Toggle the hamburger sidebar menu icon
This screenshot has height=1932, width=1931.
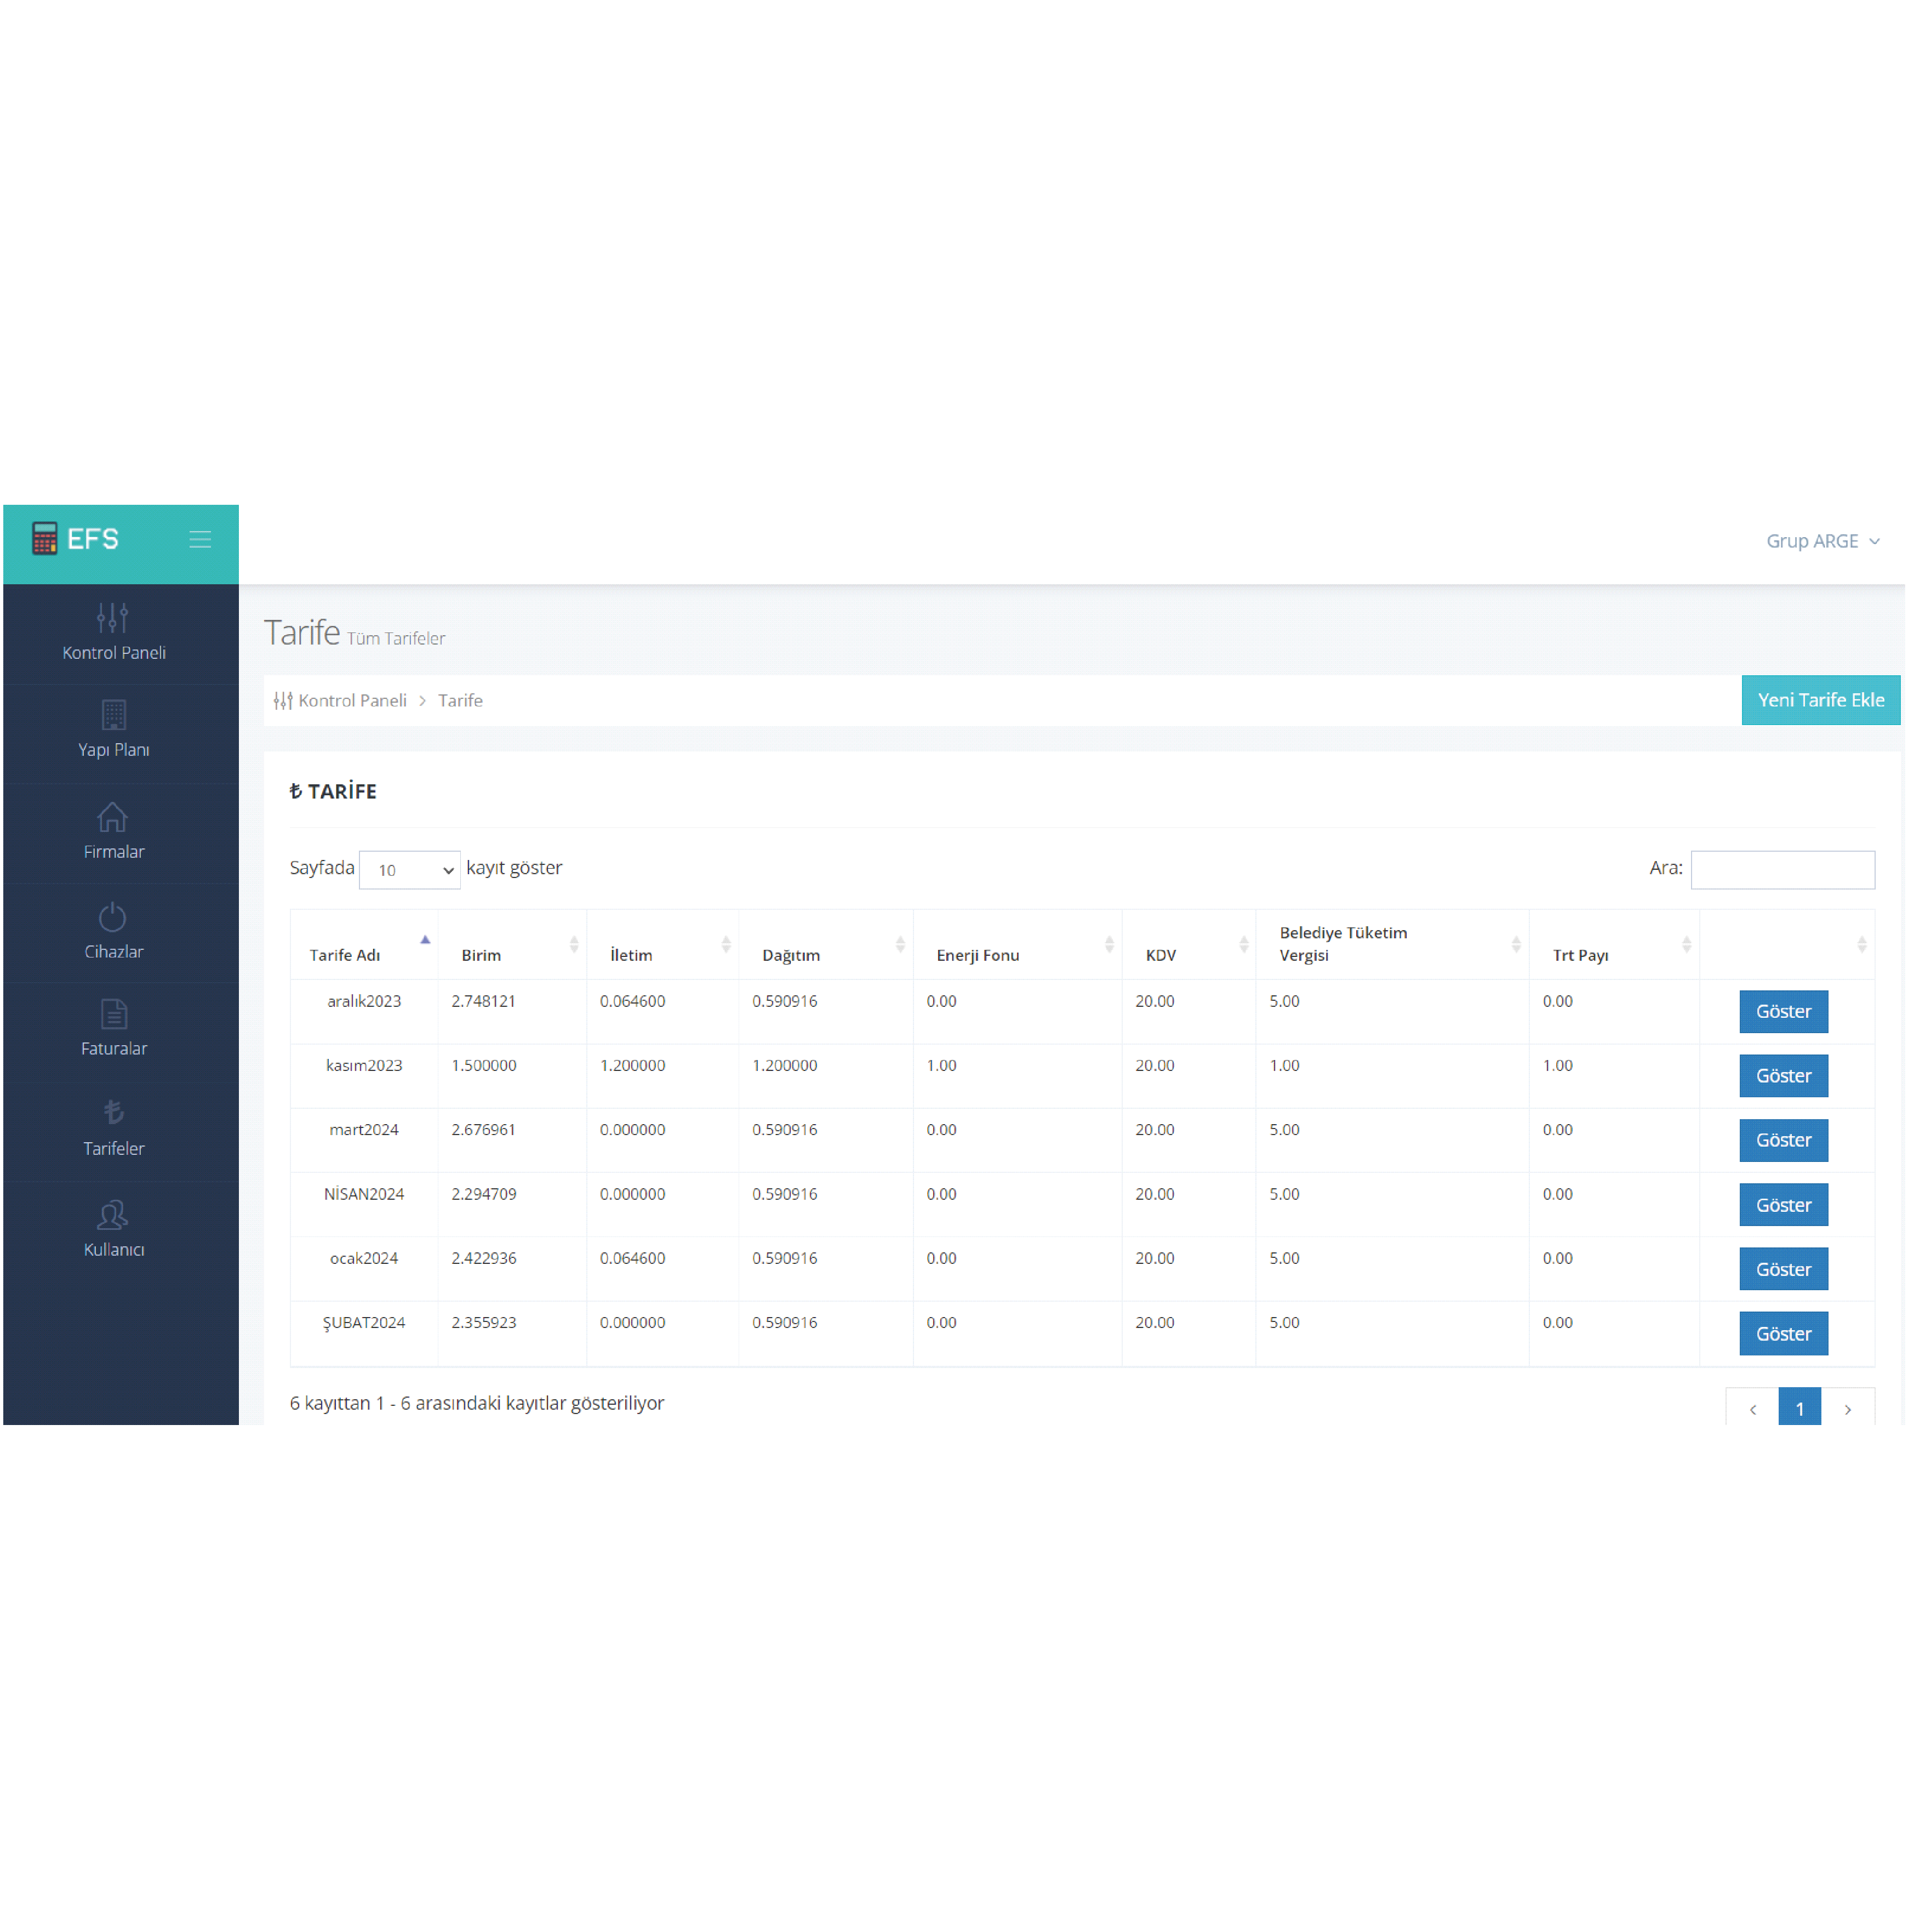200,540
